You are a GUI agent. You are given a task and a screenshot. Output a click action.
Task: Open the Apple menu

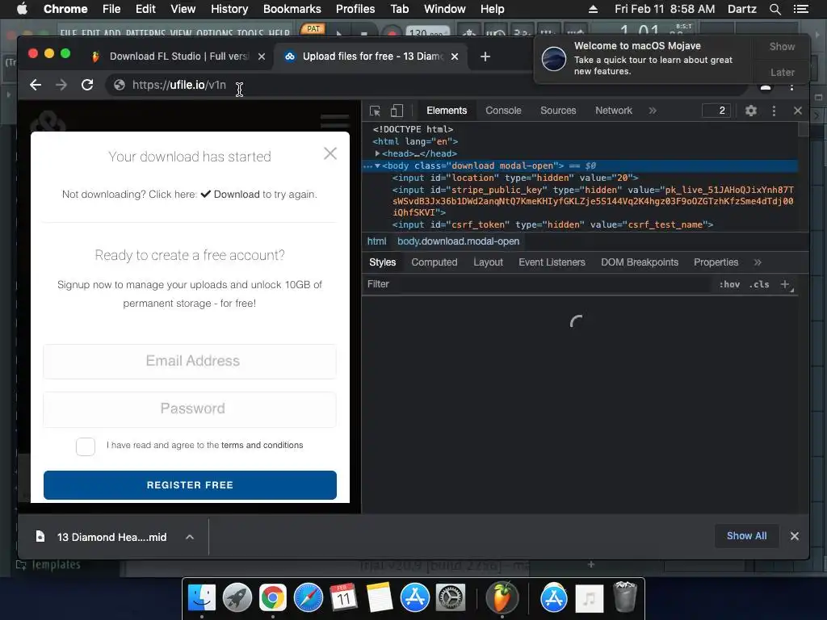[22, 9]
